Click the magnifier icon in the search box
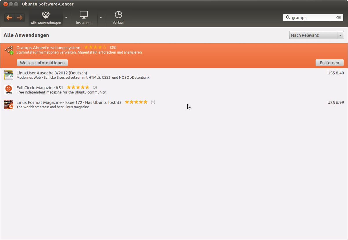Viewport: 348px width, 240px height. click(x=288, y=17)
